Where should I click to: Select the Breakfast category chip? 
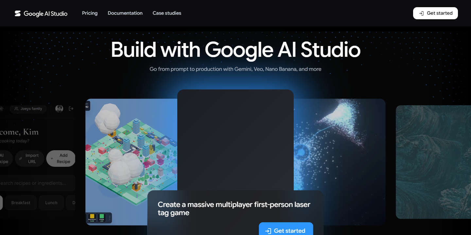pos(21,203)
